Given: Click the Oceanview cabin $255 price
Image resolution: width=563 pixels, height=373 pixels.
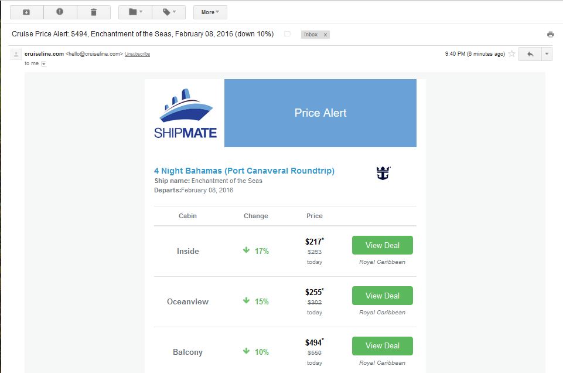Looking at the screenshot, I should coord(315,292).
